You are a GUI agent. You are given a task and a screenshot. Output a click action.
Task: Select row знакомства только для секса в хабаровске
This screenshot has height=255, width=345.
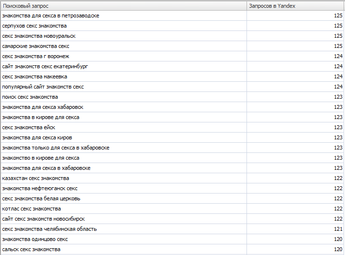click(x=172, y=148)
